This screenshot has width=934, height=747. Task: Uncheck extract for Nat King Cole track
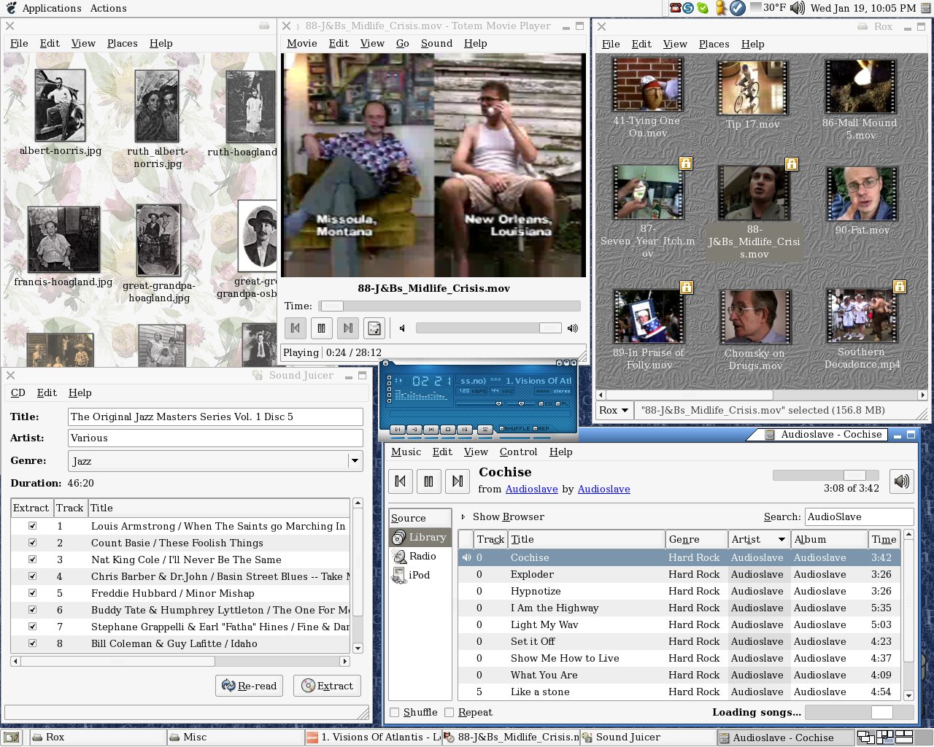(x=32, y=560)
